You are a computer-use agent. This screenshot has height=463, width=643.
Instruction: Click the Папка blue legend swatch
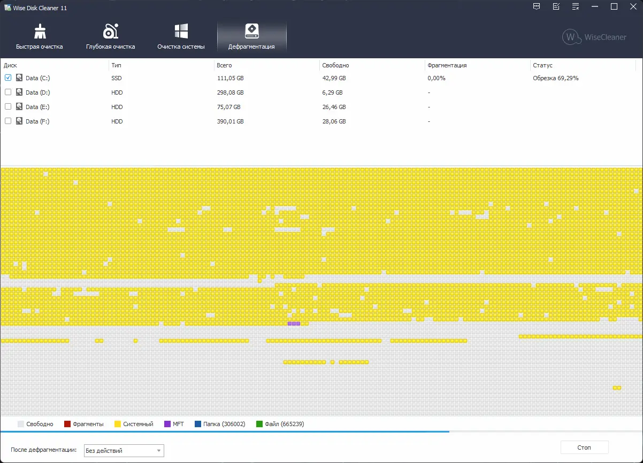click(198, 424)
